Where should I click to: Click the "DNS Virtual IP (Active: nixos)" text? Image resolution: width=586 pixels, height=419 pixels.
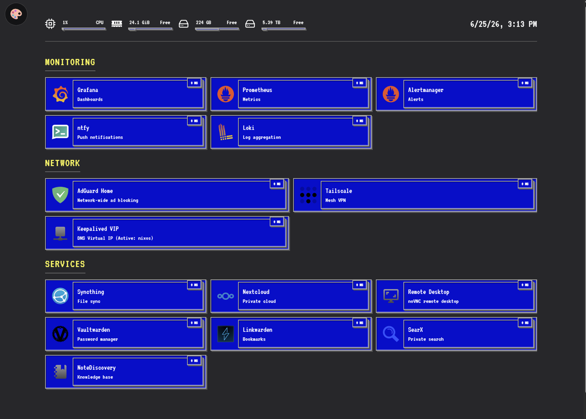(x=115, y=238)
